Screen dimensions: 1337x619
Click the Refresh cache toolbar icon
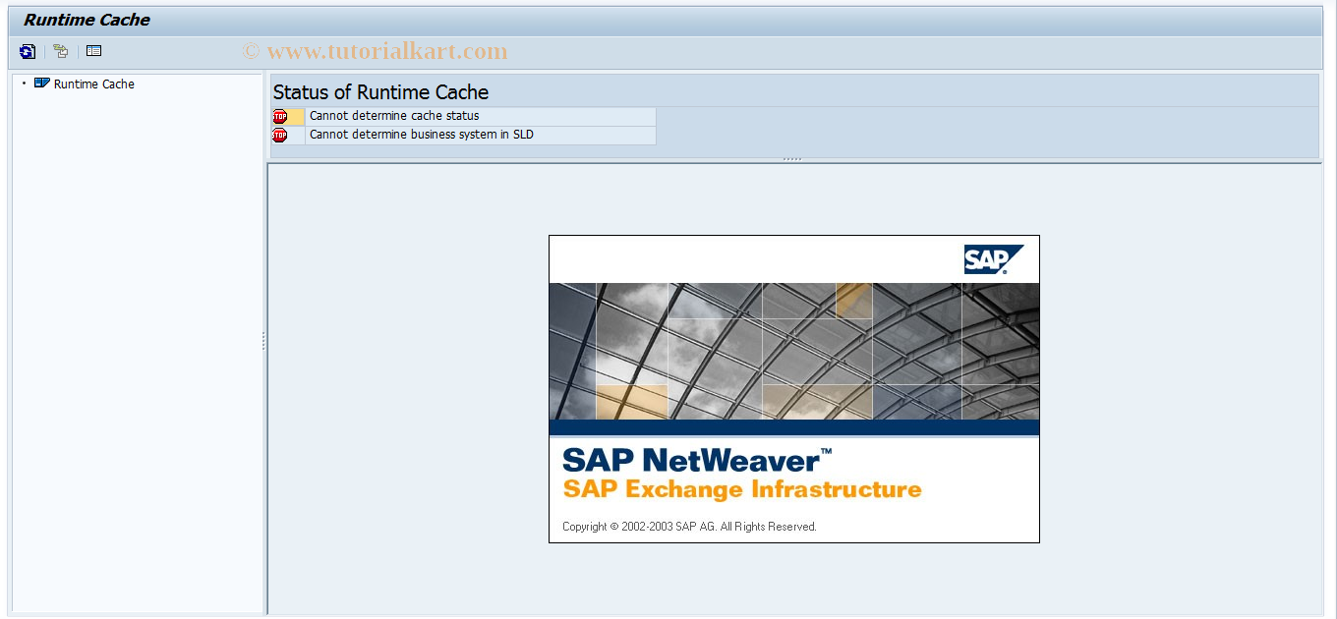point(28,51)
